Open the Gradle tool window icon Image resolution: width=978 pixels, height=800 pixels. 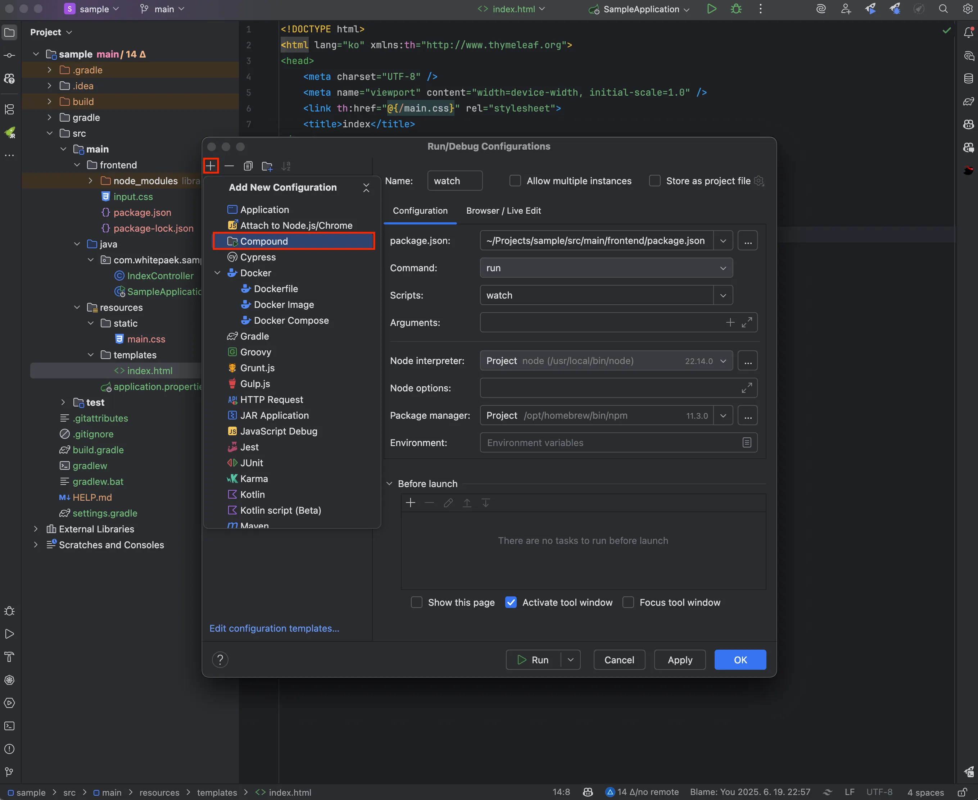tap(968, 101)
